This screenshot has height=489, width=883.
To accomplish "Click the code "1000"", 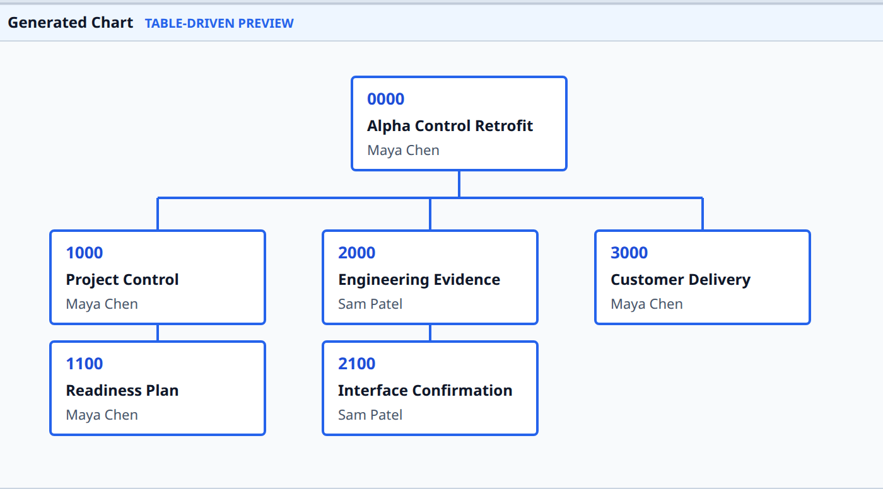I will click(x=85, y=253).
